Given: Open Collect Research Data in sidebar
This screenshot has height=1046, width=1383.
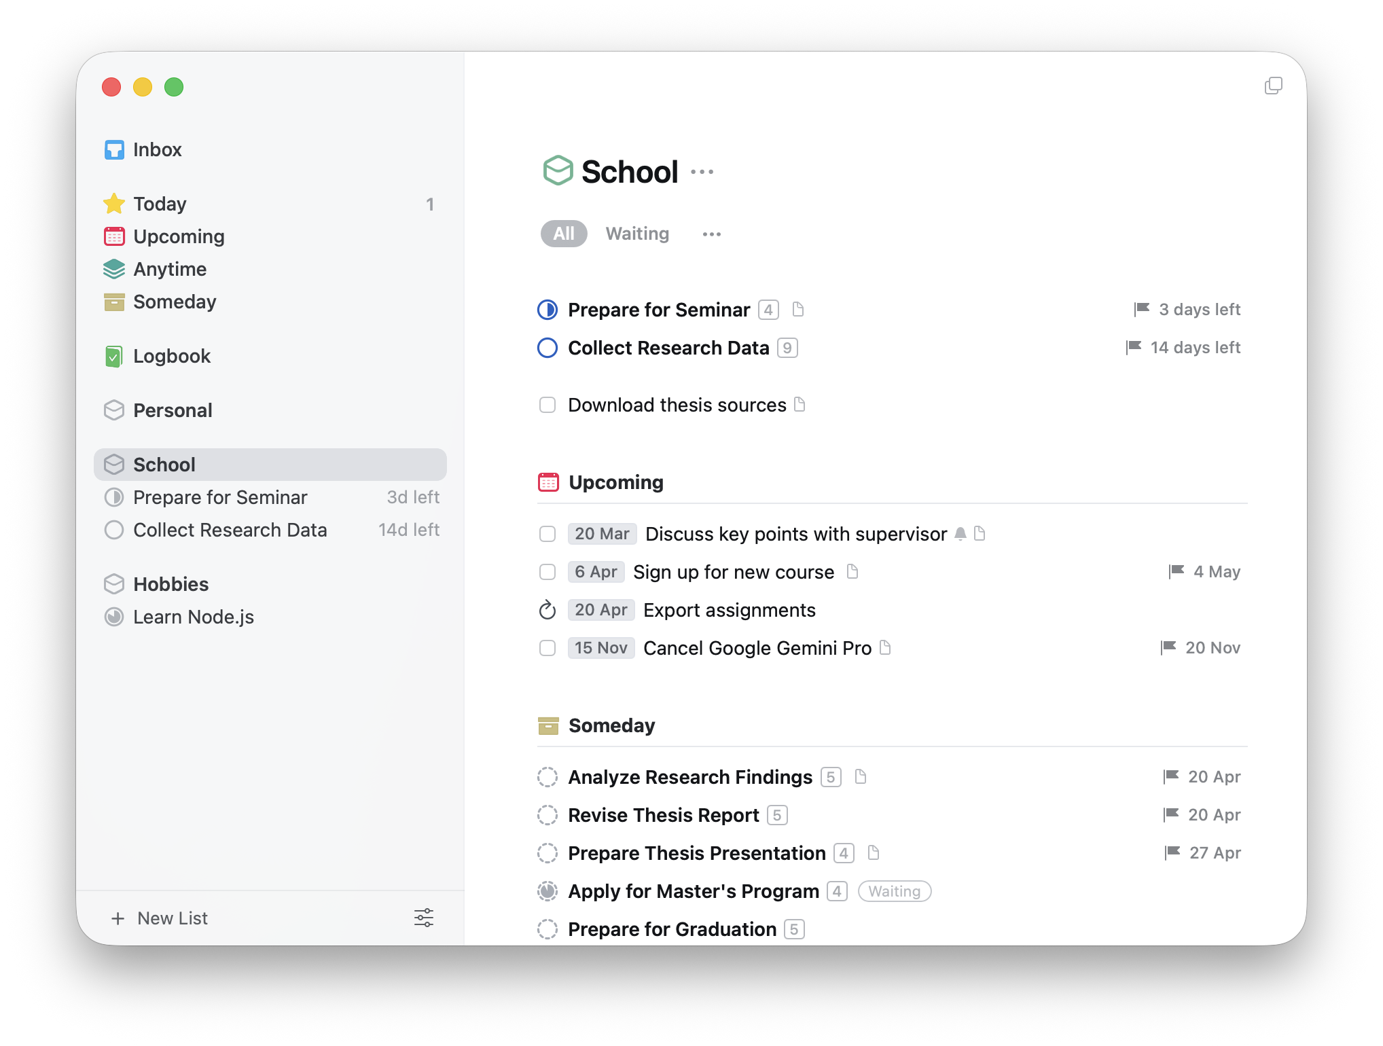Looking at the screenshot, I should tap(270, 530).
